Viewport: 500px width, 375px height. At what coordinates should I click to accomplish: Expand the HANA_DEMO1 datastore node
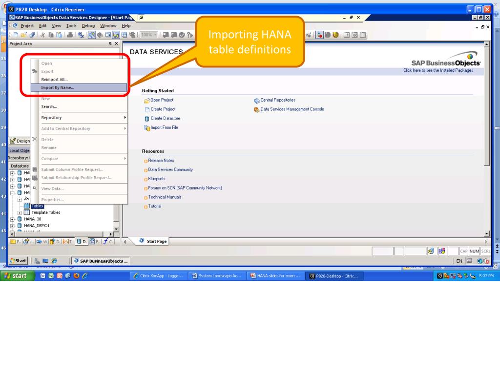click(x=12, y=226)
